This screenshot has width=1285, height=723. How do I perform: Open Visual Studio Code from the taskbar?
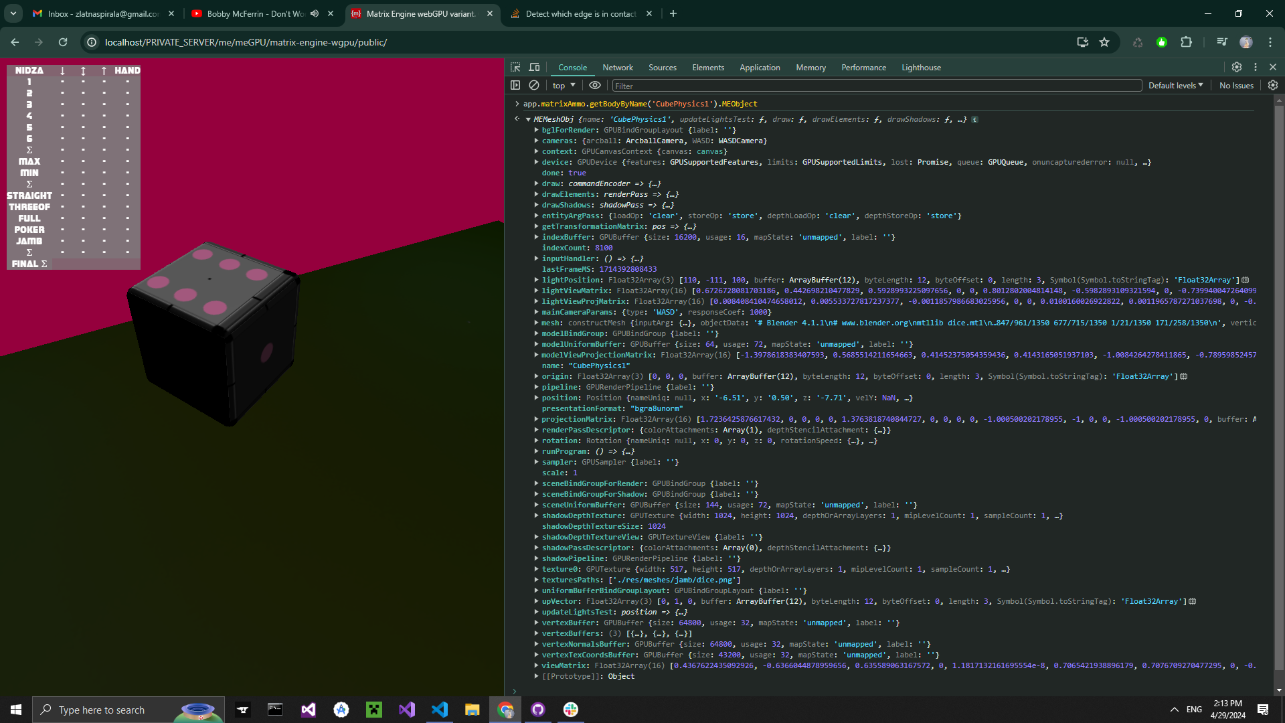440,710
